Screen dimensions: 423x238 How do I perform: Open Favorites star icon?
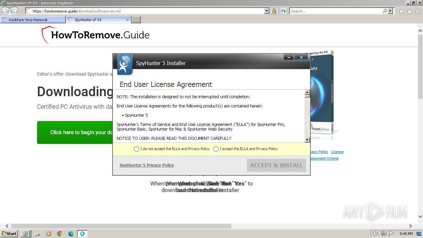point(409,12)
